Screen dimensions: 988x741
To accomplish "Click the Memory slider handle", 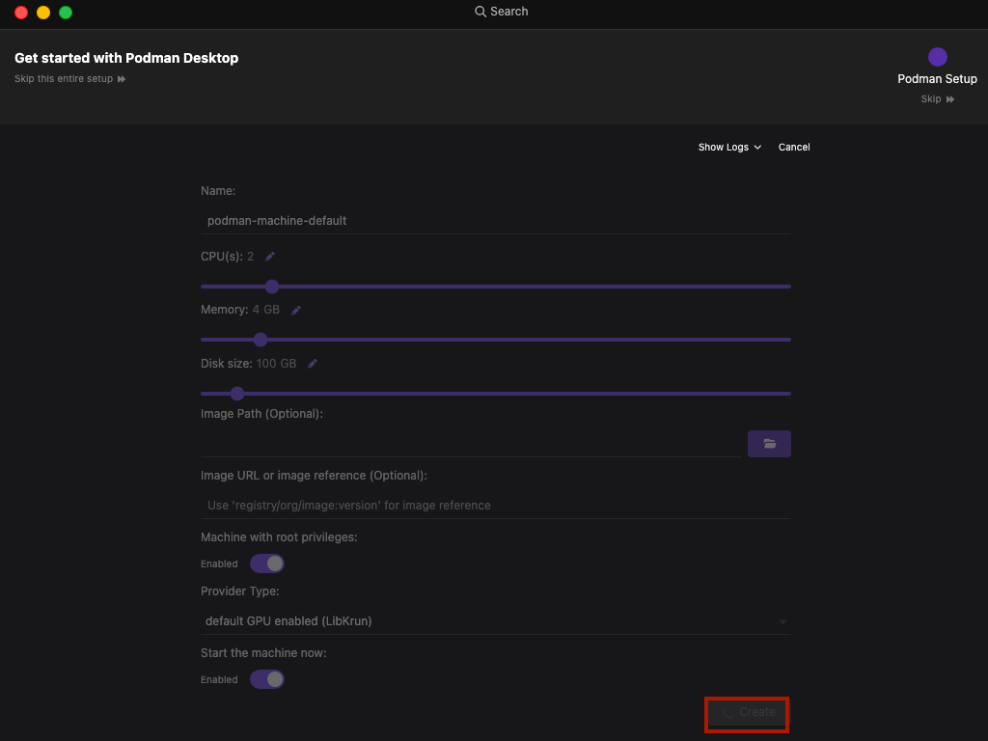I will pyautogui.click(x=261, y=340).
